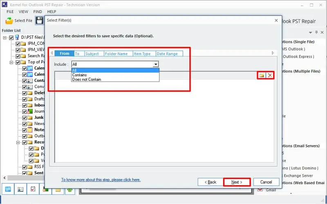
Task: Switch to the Date Range filter tab
Action: 169,54
